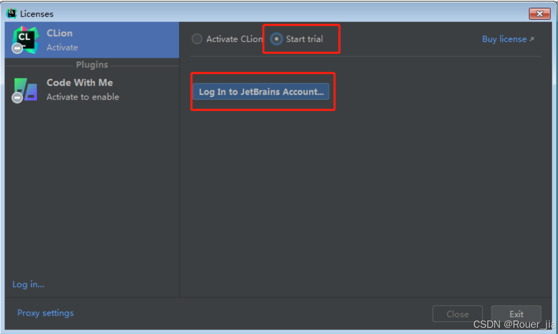This screenshot has height=334, width=558.
Task: Select the Code With Me plugin icon
Action: 25,90
